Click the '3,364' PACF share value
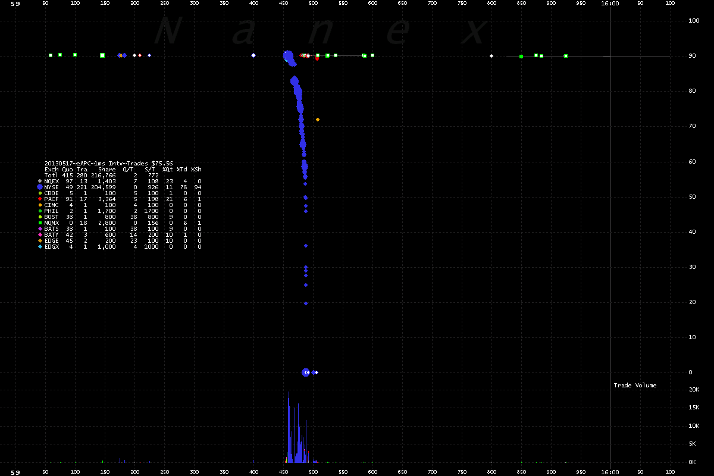The width and height of the screenshot is (714, 476). click(107, 199)
